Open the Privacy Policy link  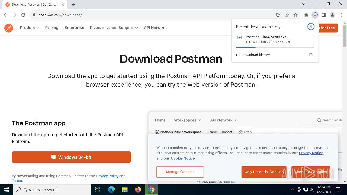[x=107, y=176]
